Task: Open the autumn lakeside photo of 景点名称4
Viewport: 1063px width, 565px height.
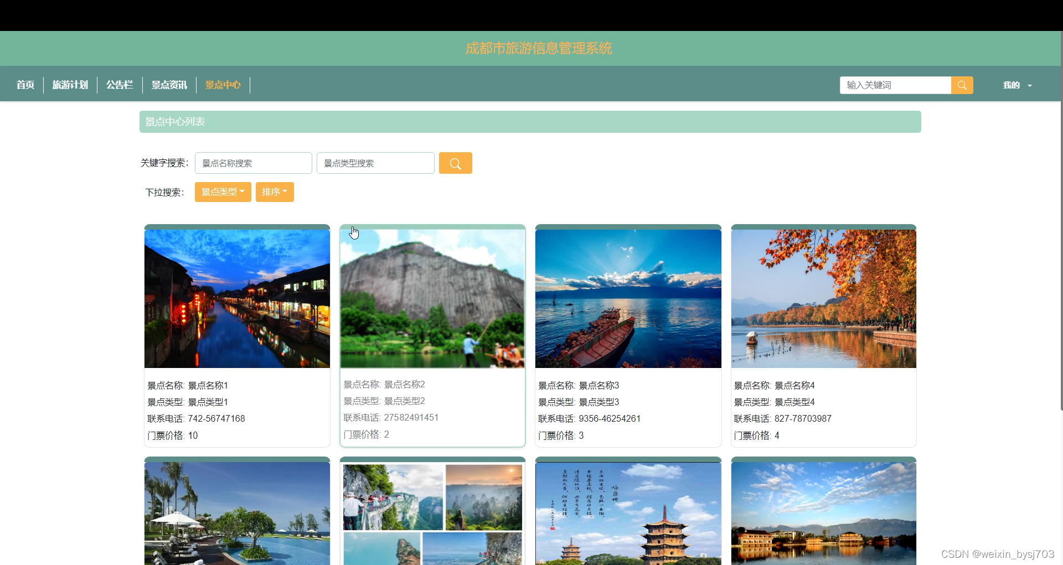Action: tap(824, 299)
